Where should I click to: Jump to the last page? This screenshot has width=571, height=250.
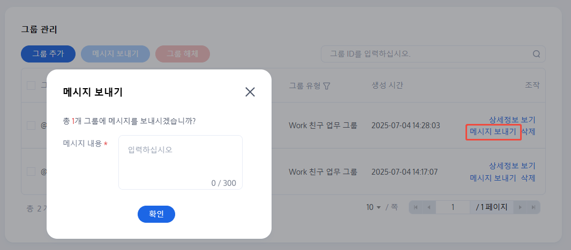click(532, 207)
